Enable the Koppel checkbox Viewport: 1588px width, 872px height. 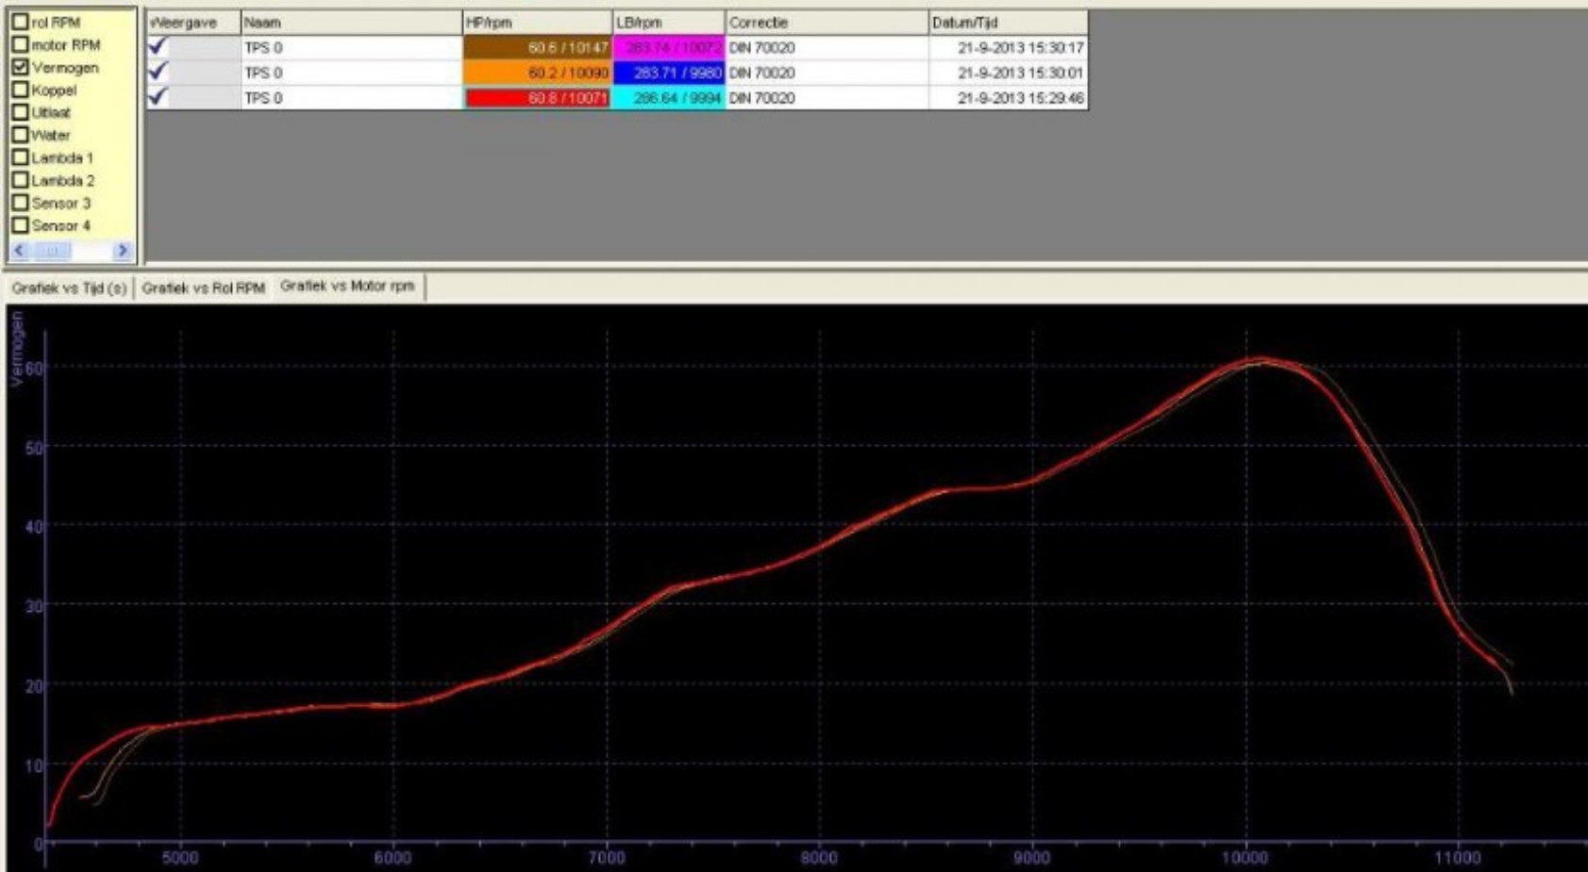[x=20, y=90]
